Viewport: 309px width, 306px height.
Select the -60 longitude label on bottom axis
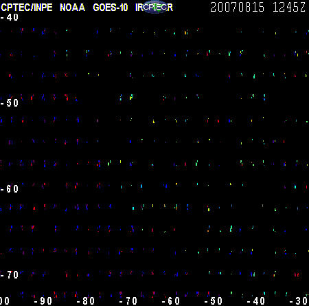click(x=171, y=301)
